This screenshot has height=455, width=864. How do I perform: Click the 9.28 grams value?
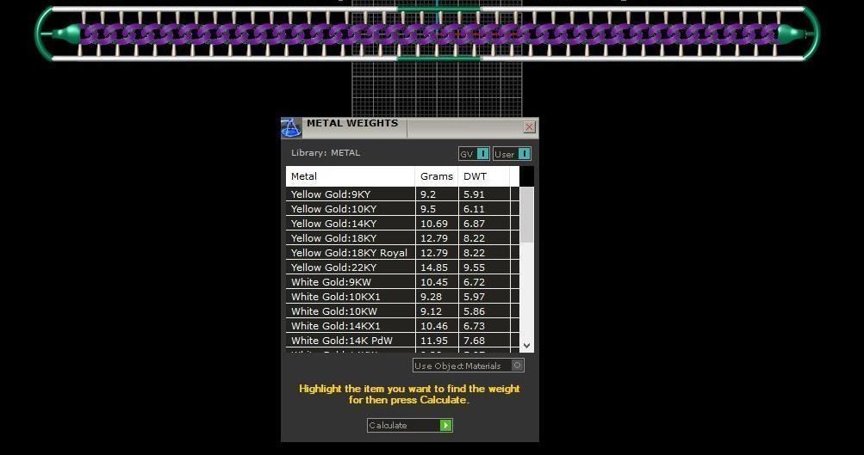pyautogui.click(x=431, y=296)
